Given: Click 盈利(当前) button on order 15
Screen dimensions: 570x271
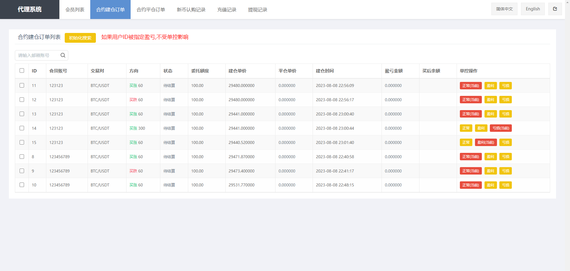Looking at the screenshot, I should pyautogui.click(x=486, y=142).
